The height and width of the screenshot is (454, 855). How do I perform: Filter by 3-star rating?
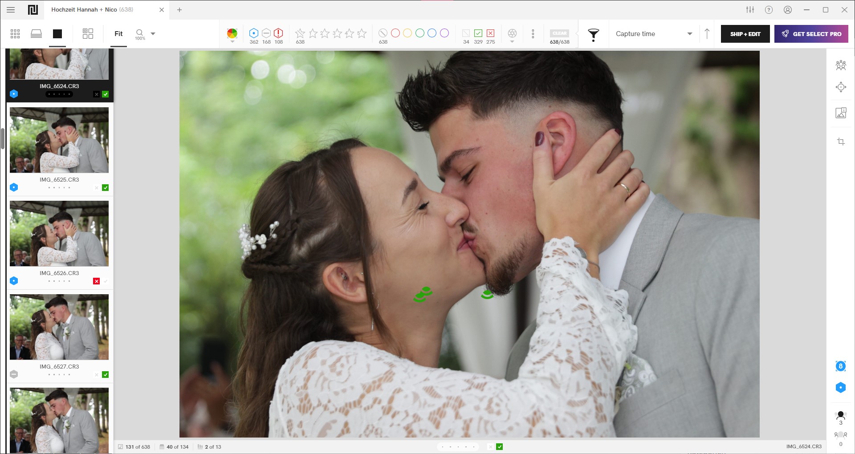click(x=338, y=33)
